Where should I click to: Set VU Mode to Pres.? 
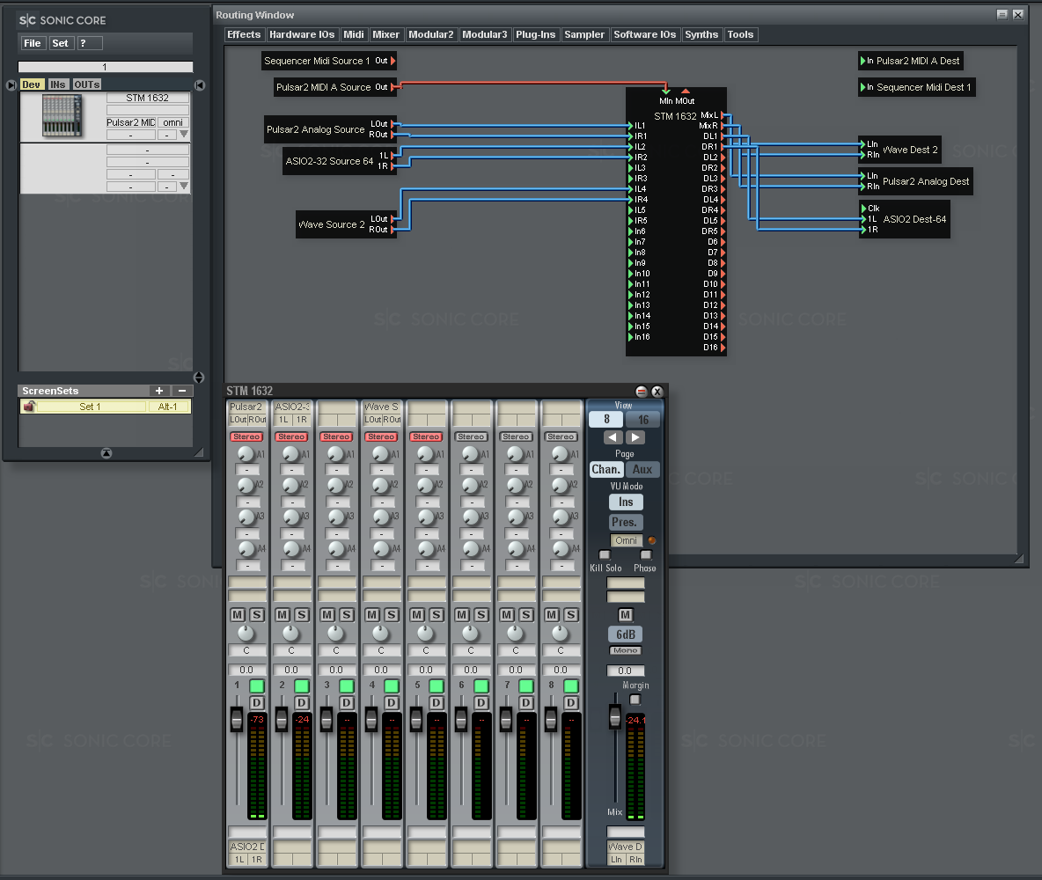pos(624,522)
